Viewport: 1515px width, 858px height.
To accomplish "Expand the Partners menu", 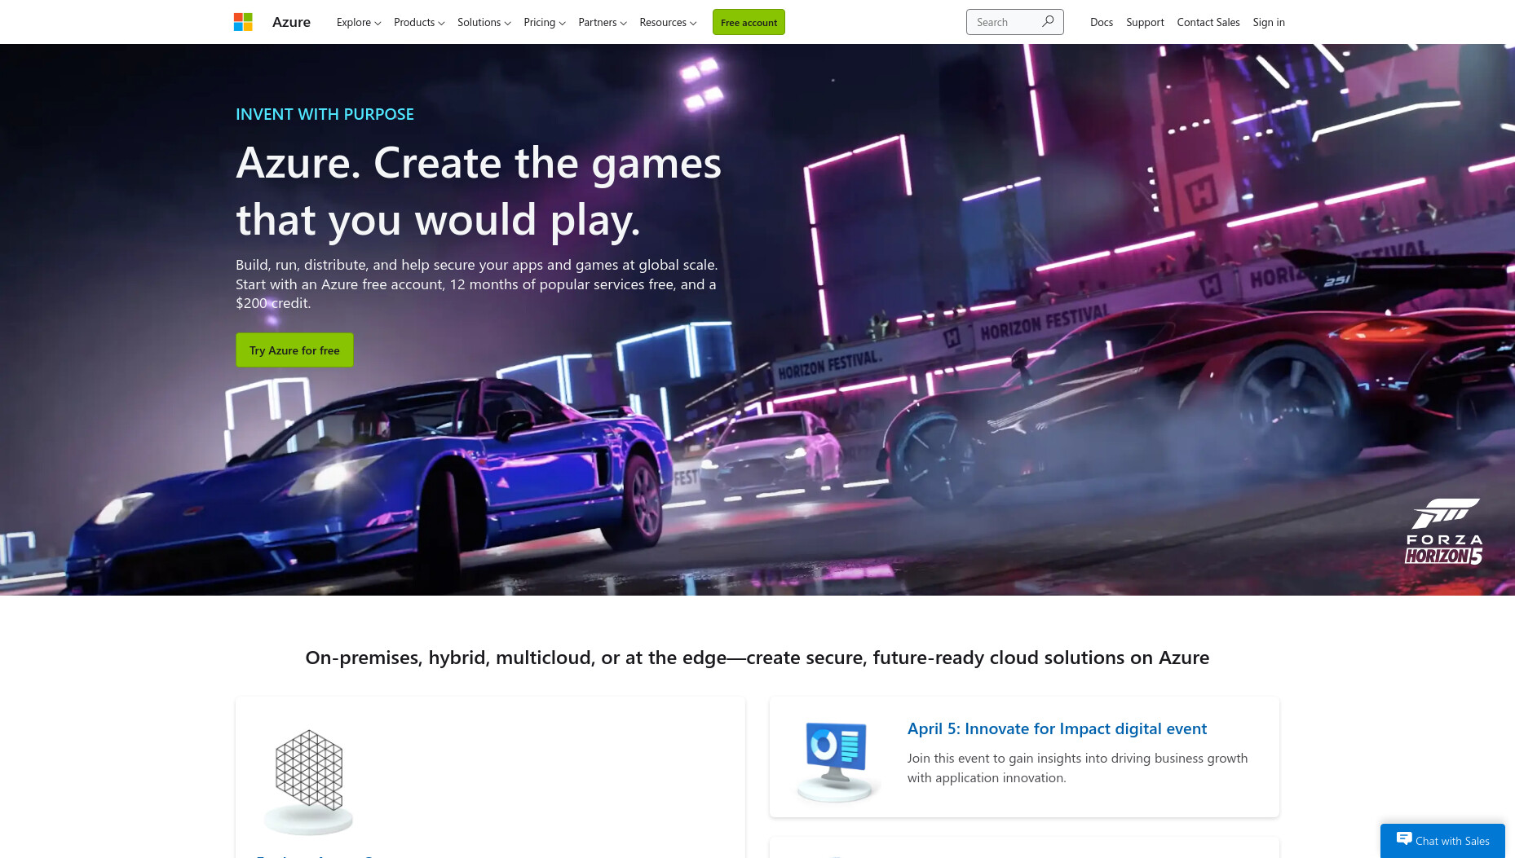I will [603, 22].
